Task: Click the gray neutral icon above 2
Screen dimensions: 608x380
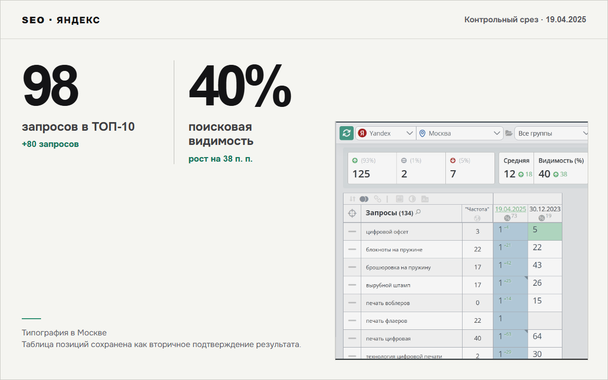Action: pos(404,161)
